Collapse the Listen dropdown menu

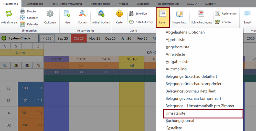pyautogui.click(x=163, y=17)
